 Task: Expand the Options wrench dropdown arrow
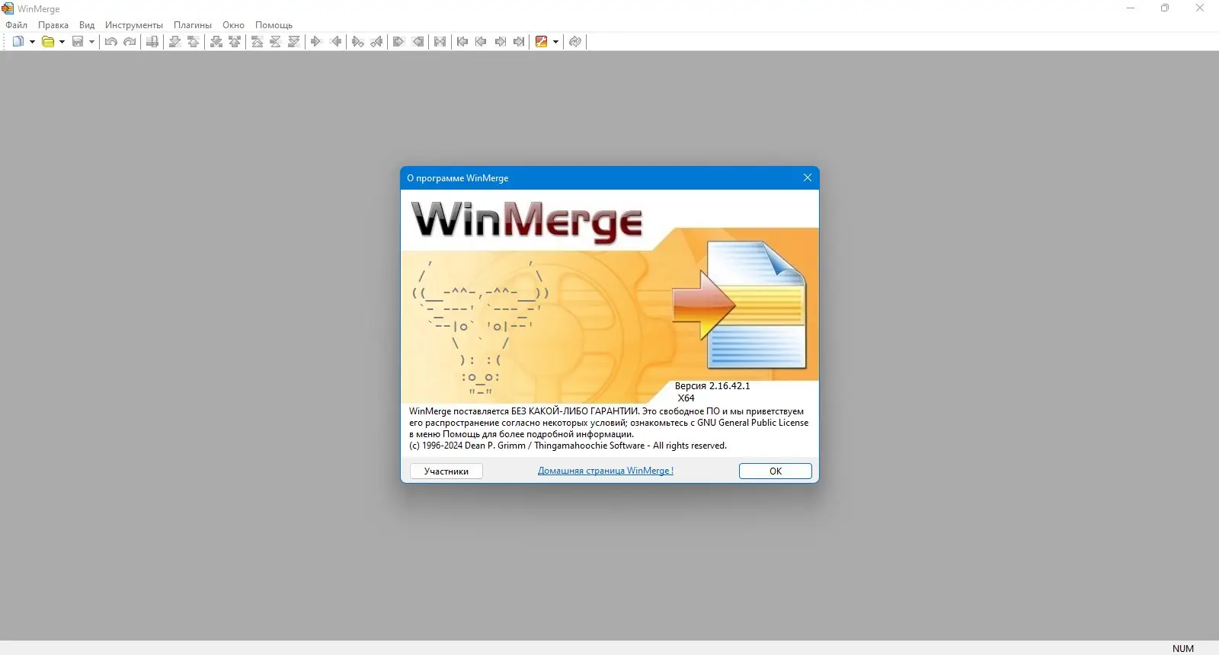[555, 42]
